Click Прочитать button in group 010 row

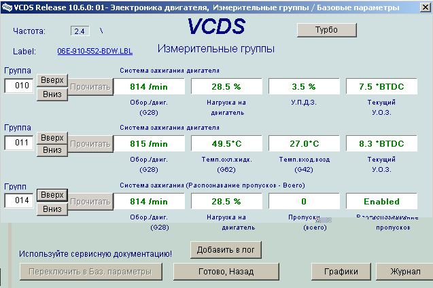click(90, 87)
